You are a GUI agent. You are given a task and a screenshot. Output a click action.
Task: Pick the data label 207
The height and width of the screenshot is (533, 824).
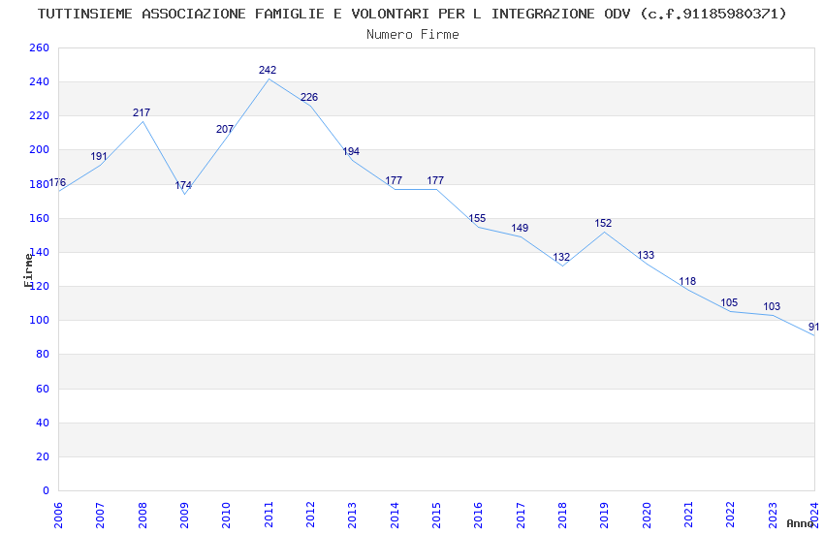pos(225,129)
